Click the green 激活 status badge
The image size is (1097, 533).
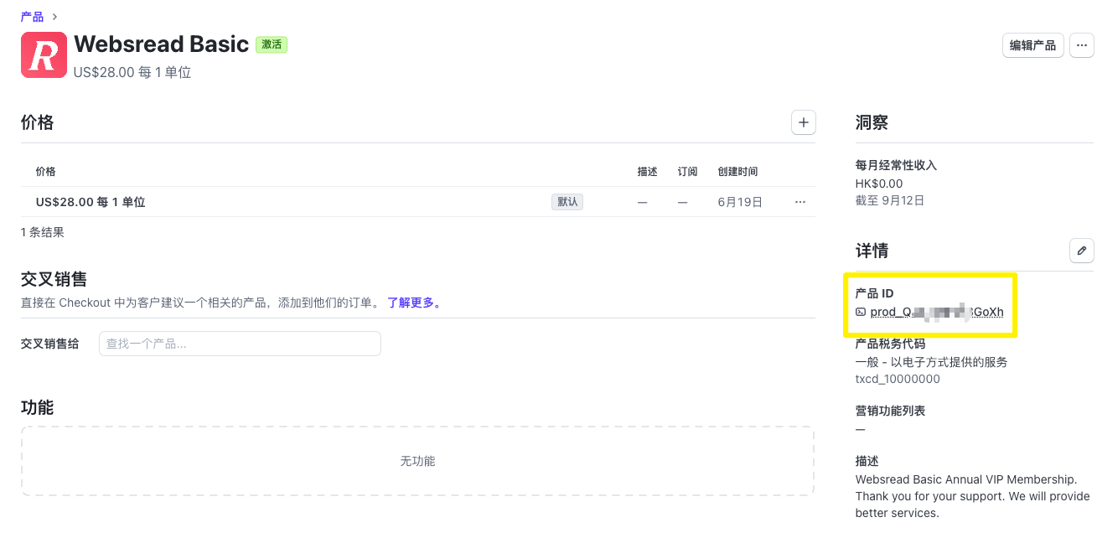(x=272, y=44)
